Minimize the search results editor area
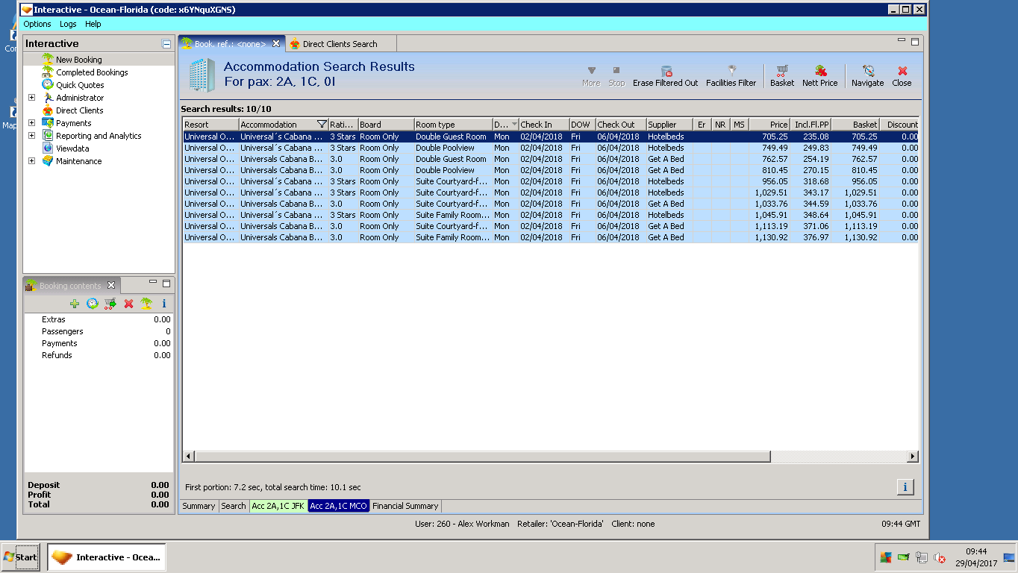This screenshot has width=1018, height=573. (x=902, y=40)
